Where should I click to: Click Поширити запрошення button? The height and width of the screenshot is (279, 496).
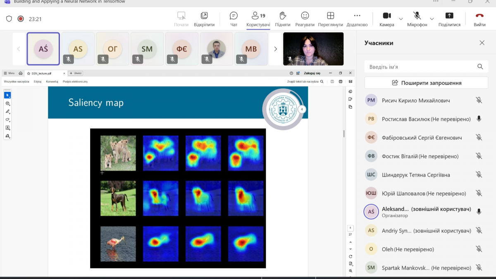(426, 83)
